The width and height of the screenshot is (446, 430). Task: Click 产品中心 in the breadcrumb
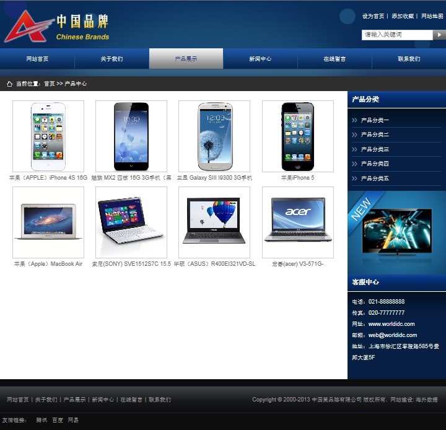(76, 84)
